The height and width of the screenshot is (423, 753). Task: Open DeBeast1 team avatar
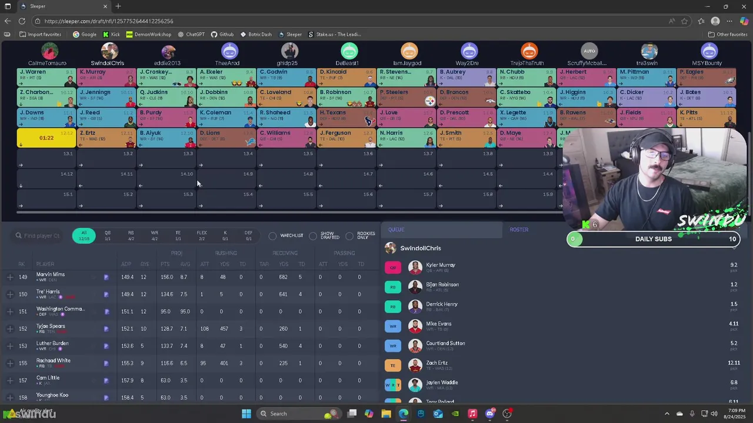tap(349, 51)
